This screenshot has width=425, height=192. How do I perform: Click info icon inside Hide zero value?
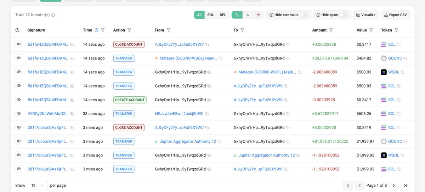271,15
